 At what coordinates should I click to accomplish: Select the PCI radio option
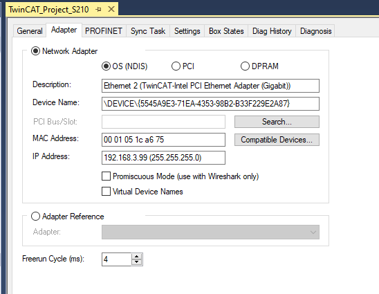176,66
